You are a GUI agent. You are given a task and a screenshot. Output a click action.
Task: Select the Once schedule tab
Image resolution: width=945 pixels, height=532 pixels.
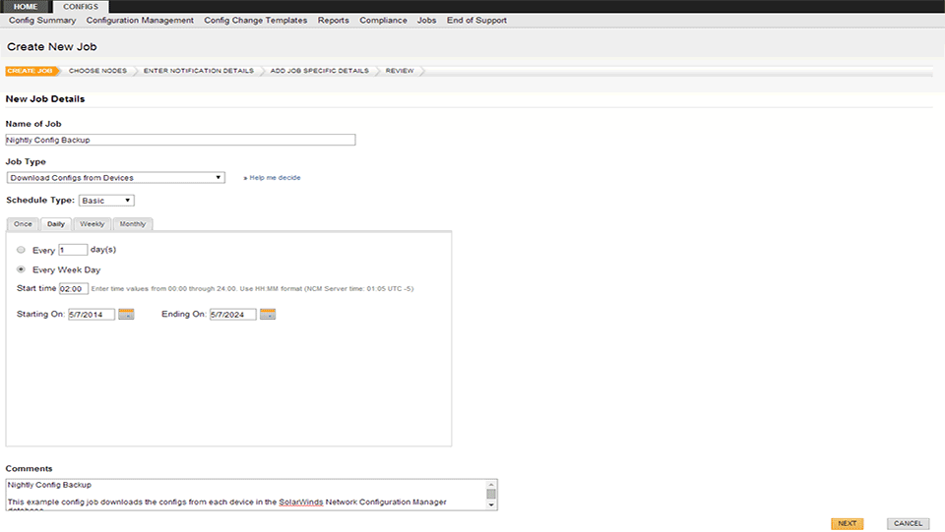[x=23, y=224]
